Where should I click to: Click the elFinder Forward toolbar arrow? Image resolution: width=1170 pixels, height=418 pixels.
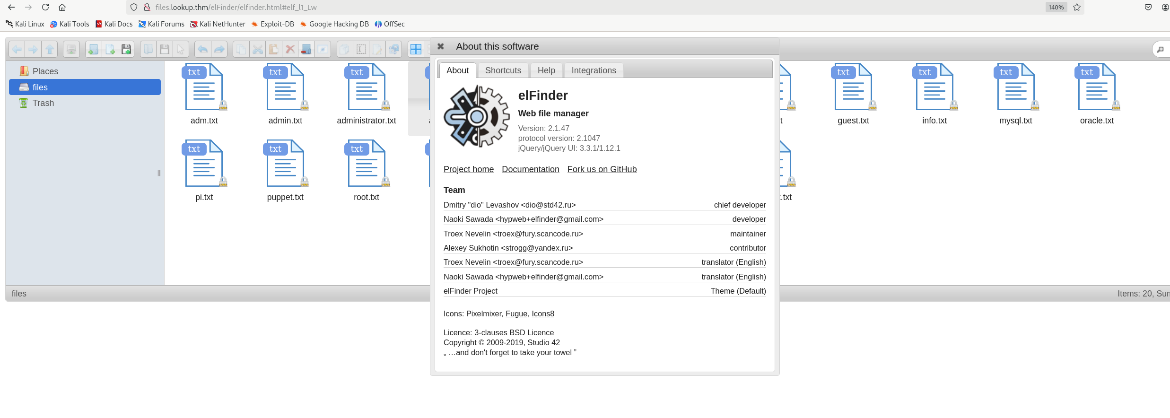33,49
